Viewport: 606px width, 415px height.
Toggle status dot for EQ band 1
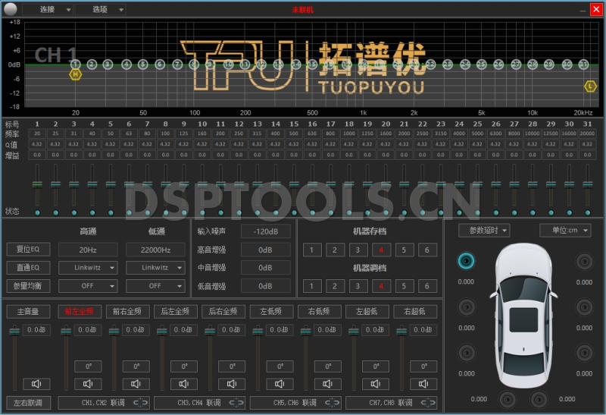click(37, 212)
